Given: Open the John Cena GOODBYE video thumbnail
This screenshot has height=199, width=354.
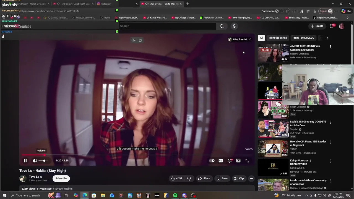Looking at the screenshot, I should tap(273, 129).
